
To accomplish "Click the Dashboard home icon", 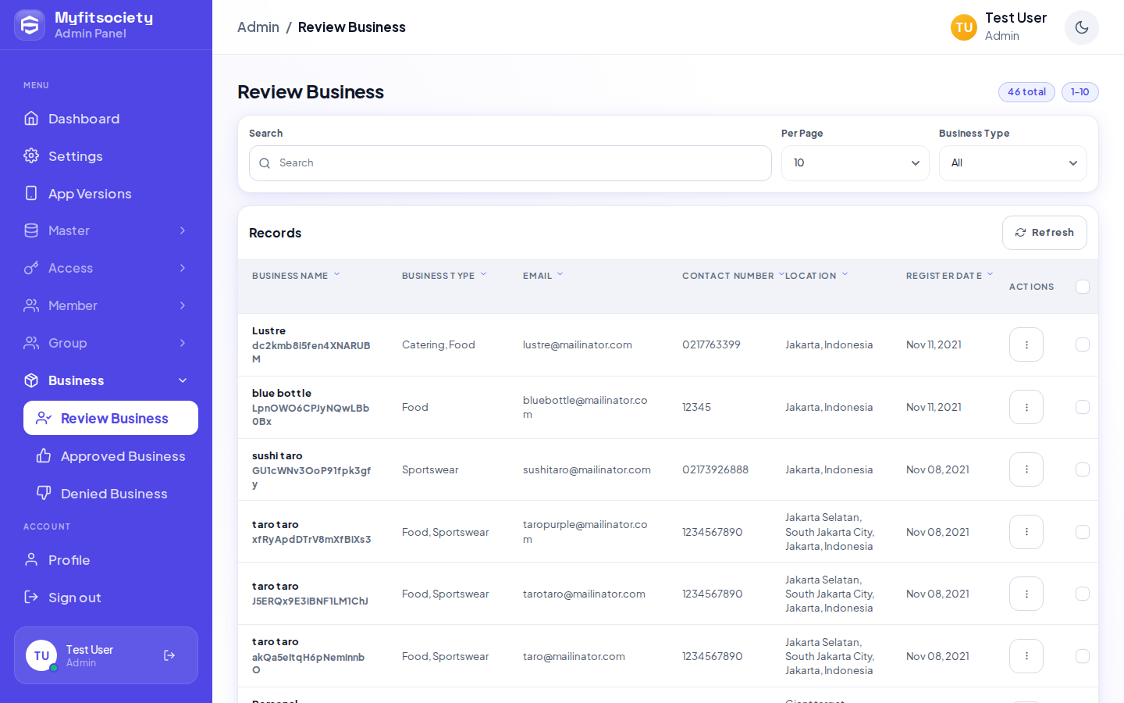I will click(31, 119).
